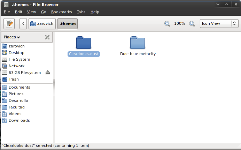Open the Help menu

point(95,12)
